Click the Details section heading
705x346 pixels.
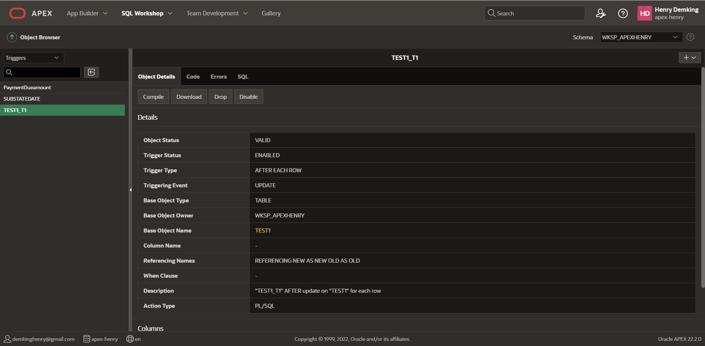pyautogui.click(x=148, y=117)
